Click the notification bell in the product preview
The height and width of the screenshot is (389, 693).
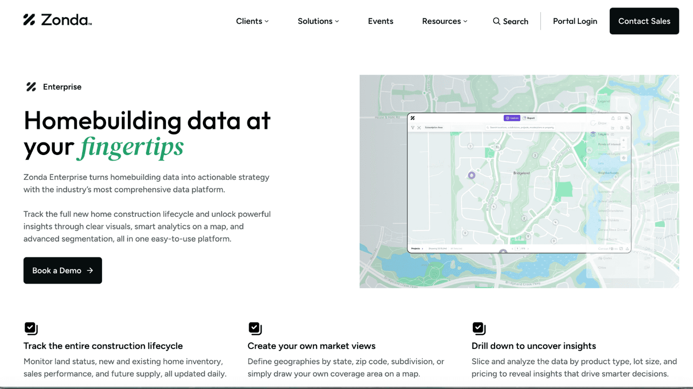pos(613,118)
